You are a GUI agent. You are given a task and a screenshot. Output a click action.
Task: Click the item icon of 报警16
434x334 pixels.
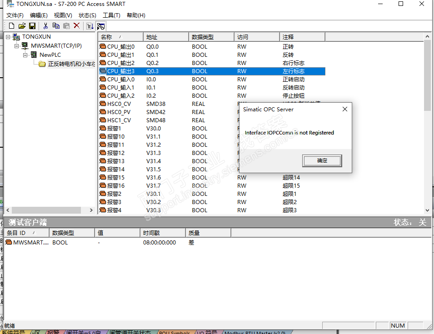tap(103, 185)
